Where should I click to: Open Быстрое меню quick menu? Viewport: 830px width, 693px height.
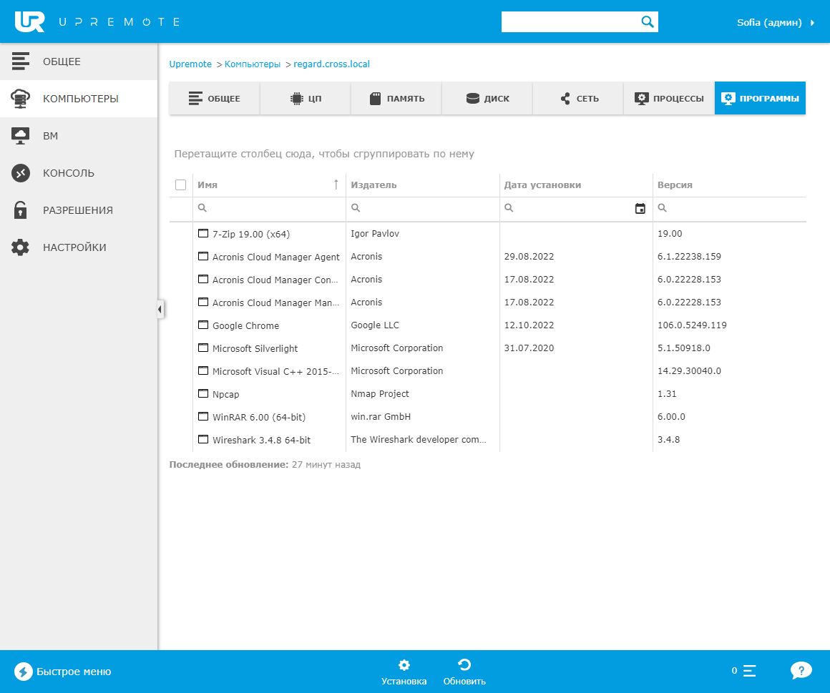click(x=62, y=672)
